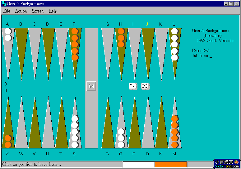The height and width of the screenshot is (169, 241).
Task: Open the Action menu
Action: [x=21, y=11]
